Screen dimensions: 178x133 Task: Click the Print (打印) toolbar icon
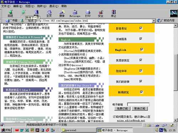(88, 13)
